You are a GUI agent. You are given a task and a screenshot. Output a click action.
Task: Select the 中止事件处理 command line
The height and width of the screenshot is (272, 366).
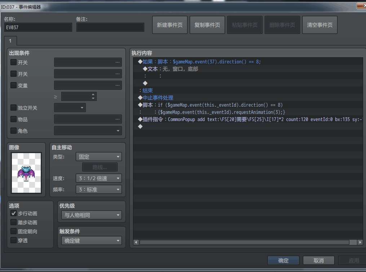coord(248,98)
